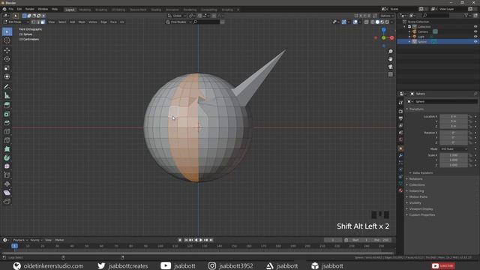
Task: Select the Smooth tool
Action: [7, 166]
